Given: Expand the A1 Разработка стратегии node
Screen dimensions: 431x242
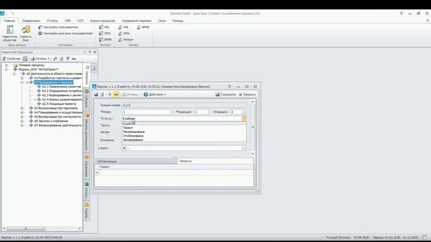Looking at the screenshot, I should point(22,78).
